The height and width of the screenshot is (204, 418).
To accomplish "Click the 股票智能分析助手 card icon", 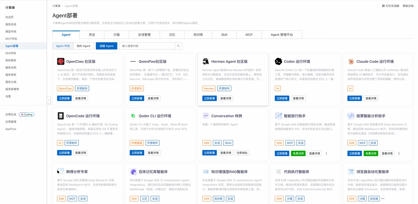I will coord(351,116).
